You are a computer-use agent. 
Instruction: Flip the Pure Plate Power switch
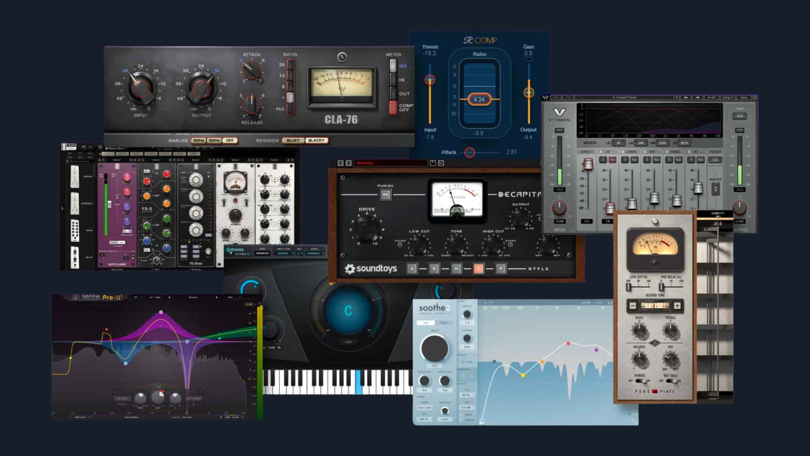[x=640, y=381]
